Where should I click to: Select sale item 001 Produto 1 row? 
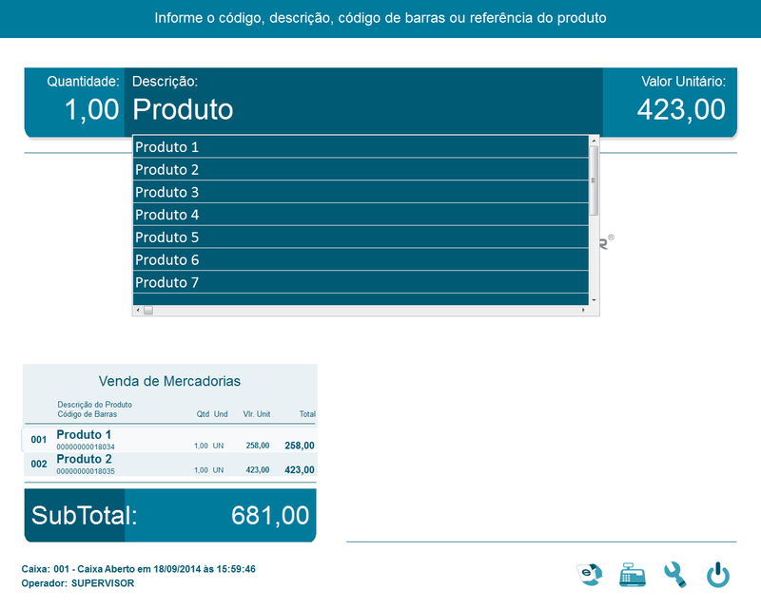point(169,440)
